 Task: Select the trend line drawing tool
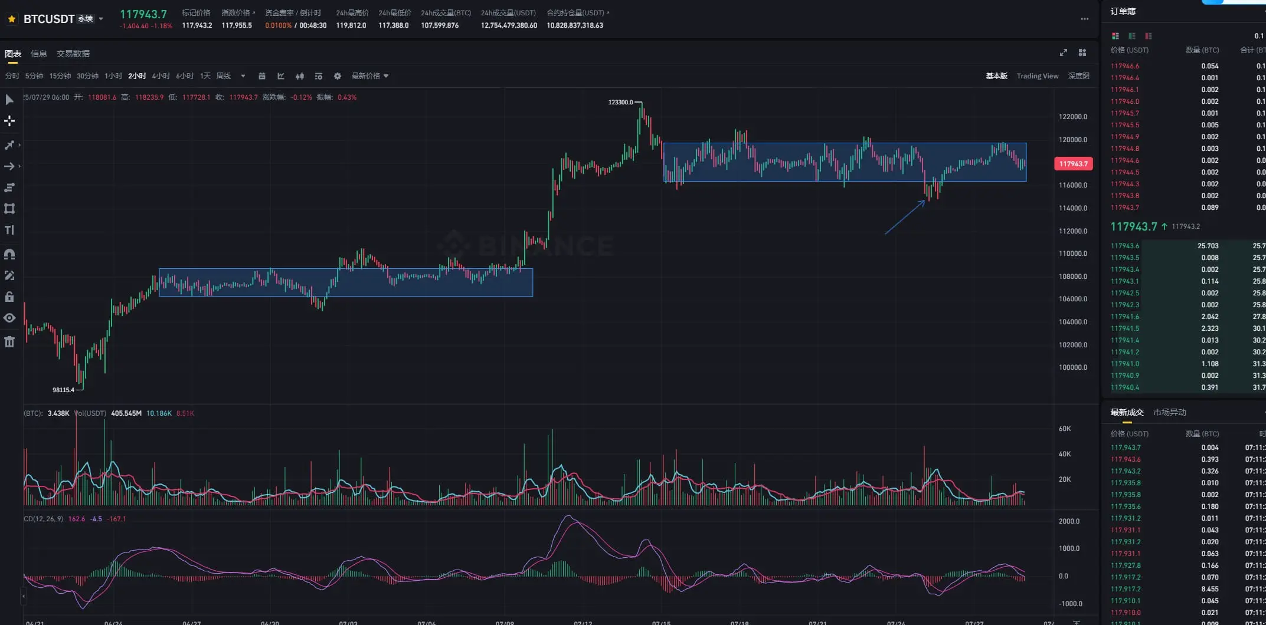point(9,145)
